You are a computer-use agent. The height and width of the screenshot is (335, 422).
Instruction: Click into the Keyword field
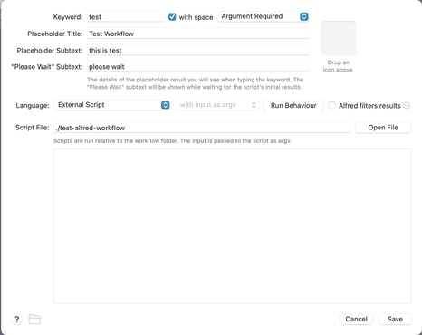(126, 17)
